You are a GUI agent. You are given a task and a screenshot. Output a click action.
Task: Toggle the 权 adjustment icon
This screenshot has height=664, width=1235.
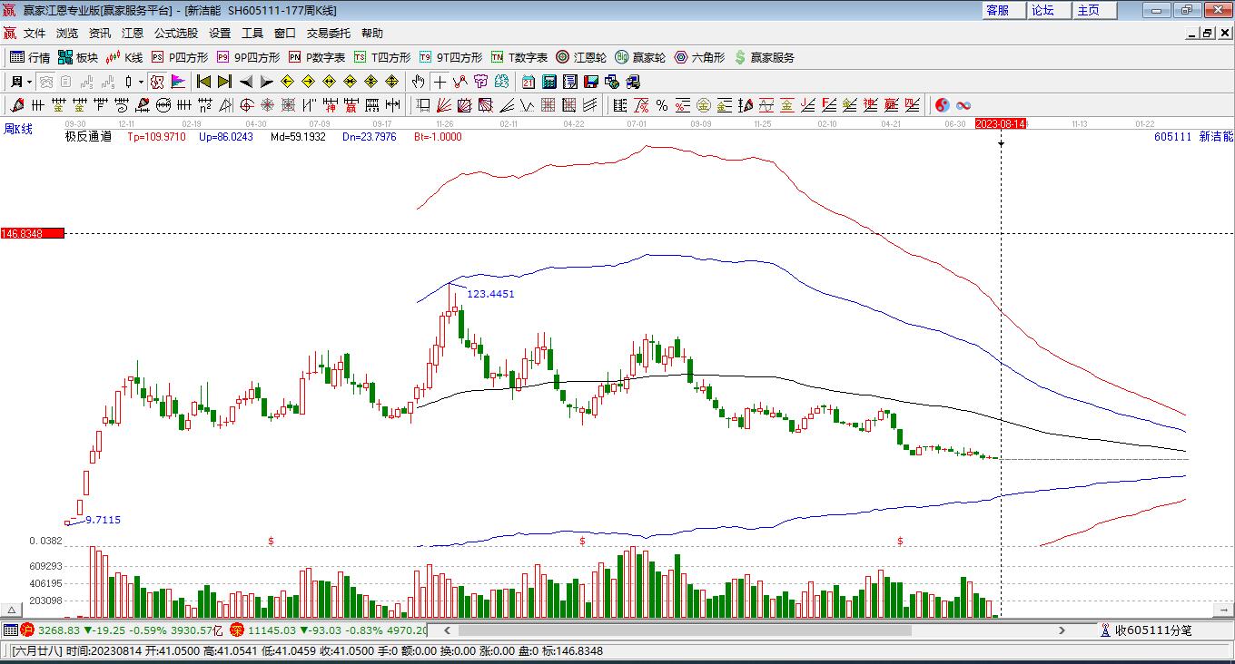157,82
